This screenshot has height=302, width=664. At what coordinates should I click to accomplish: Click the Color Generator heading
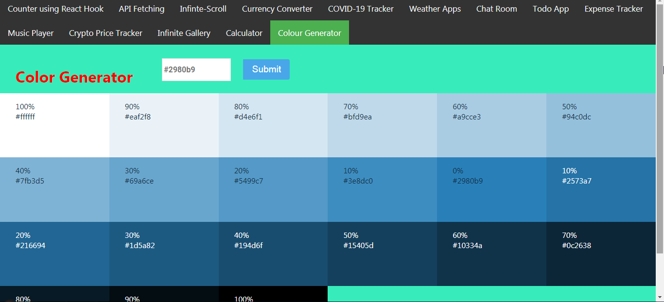[74, 77]
